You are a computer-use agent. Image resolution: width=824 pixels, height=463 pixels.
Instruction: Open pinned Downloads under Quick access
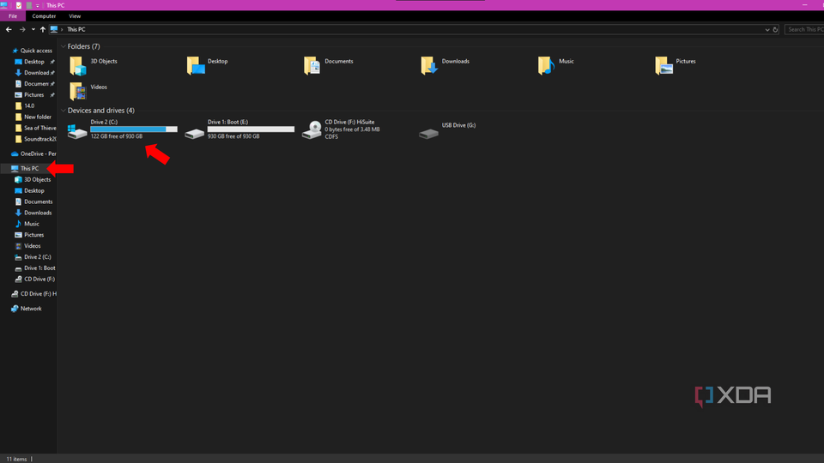coord(36,72)
